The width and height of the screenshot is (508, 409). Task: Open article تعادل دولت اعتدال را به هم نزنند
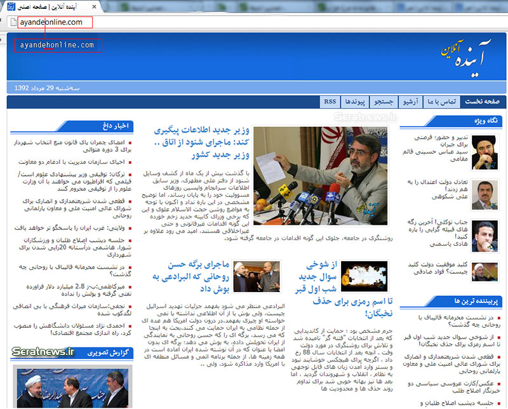[437, 189]
